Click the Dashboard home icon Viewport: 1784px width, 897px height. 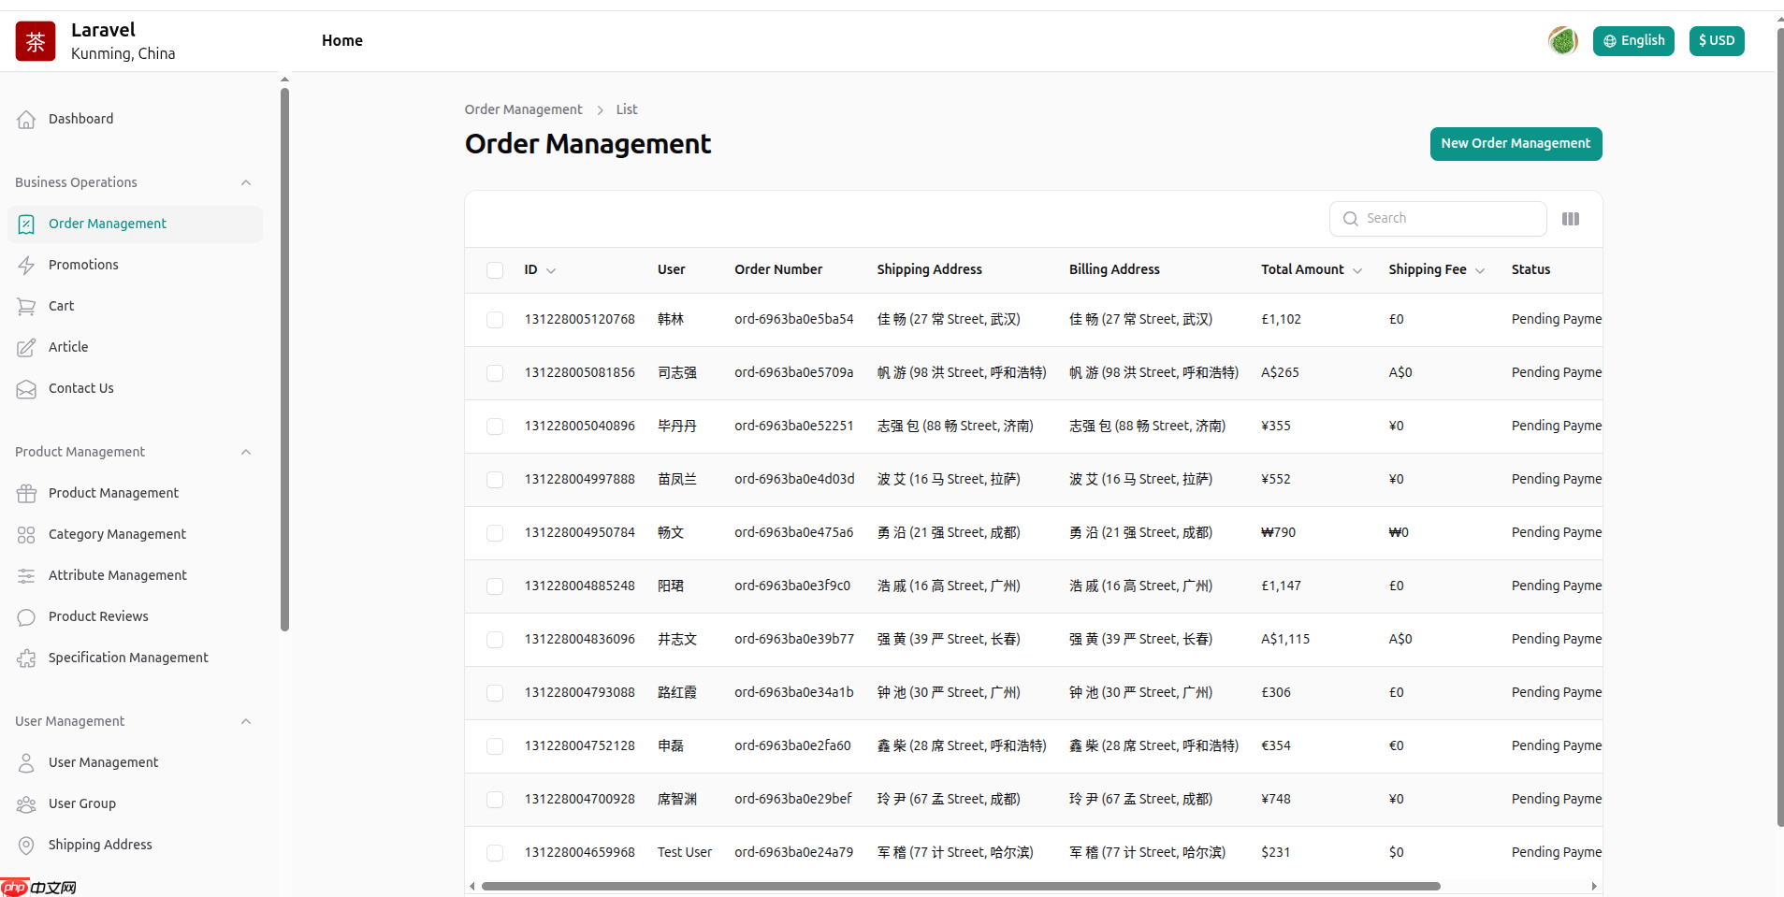point(26,120)
